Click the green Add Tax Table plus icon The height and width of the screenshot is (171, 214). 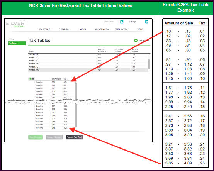(x=136, y=41)
